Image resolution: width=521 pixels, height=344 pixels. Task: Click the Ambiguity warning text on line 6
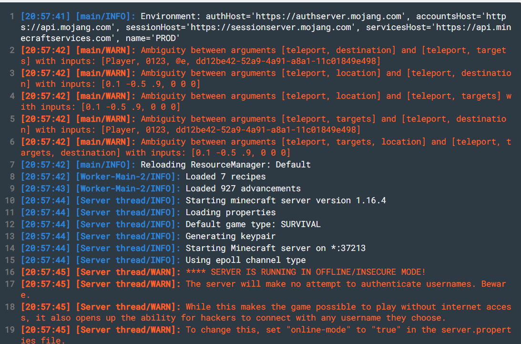pos(266,147)
